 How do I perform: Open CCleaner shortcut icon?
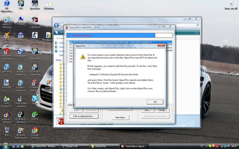pyautogui.click(x=35, y=86)
